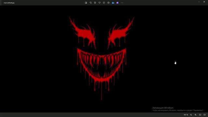Open the three-dots See more menu
208x117 pixels.
click(x=122, y=3)
